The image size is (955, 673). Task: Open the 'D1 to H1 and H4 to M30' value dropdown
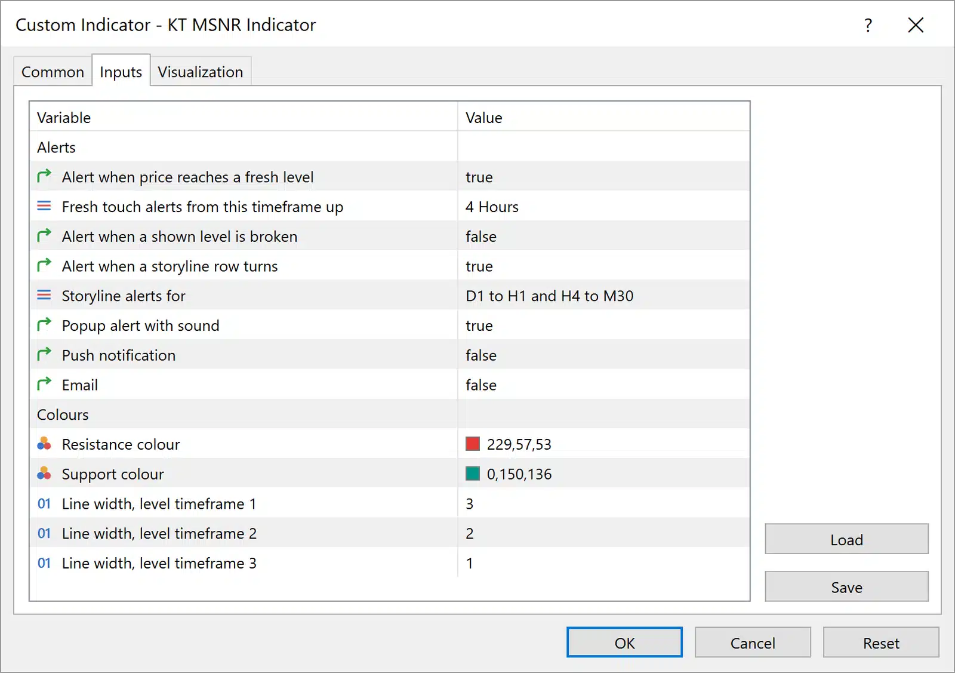click(603, 296)
